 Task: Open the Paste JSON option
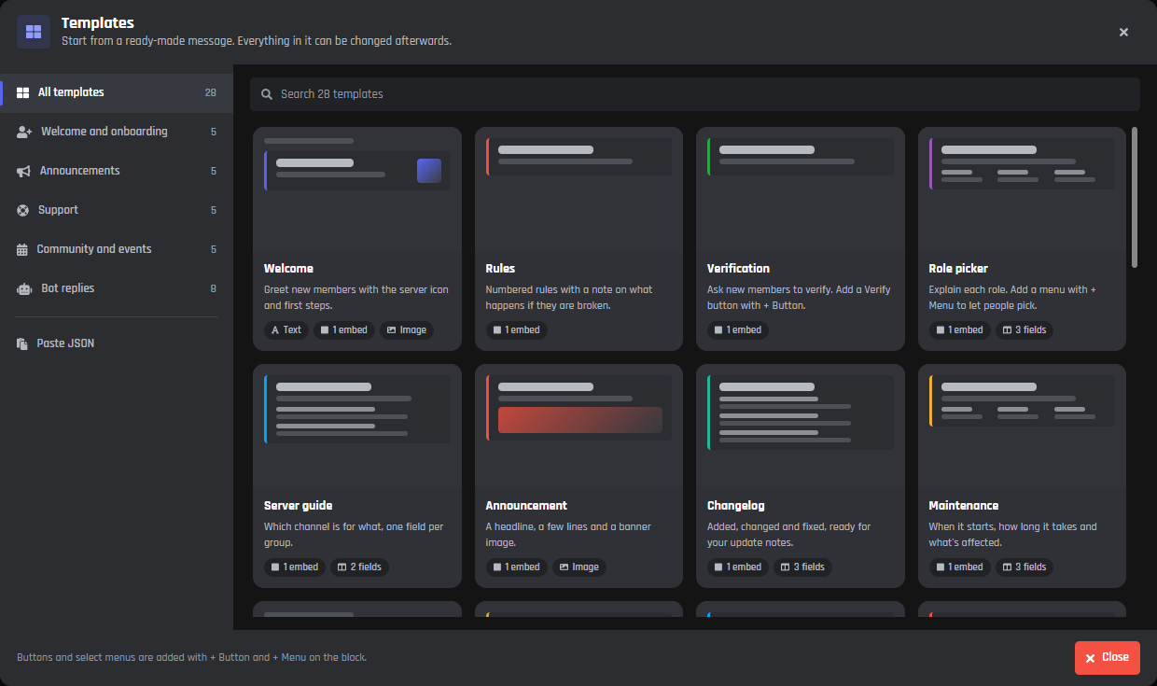pos(117,343)
